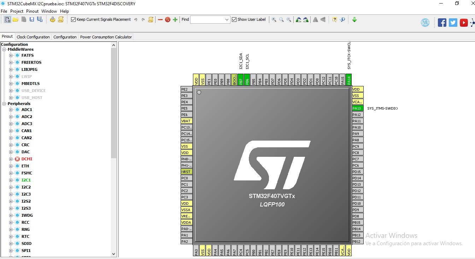
Task: Click the Save Project As icon
Action: tap(40, 19)
